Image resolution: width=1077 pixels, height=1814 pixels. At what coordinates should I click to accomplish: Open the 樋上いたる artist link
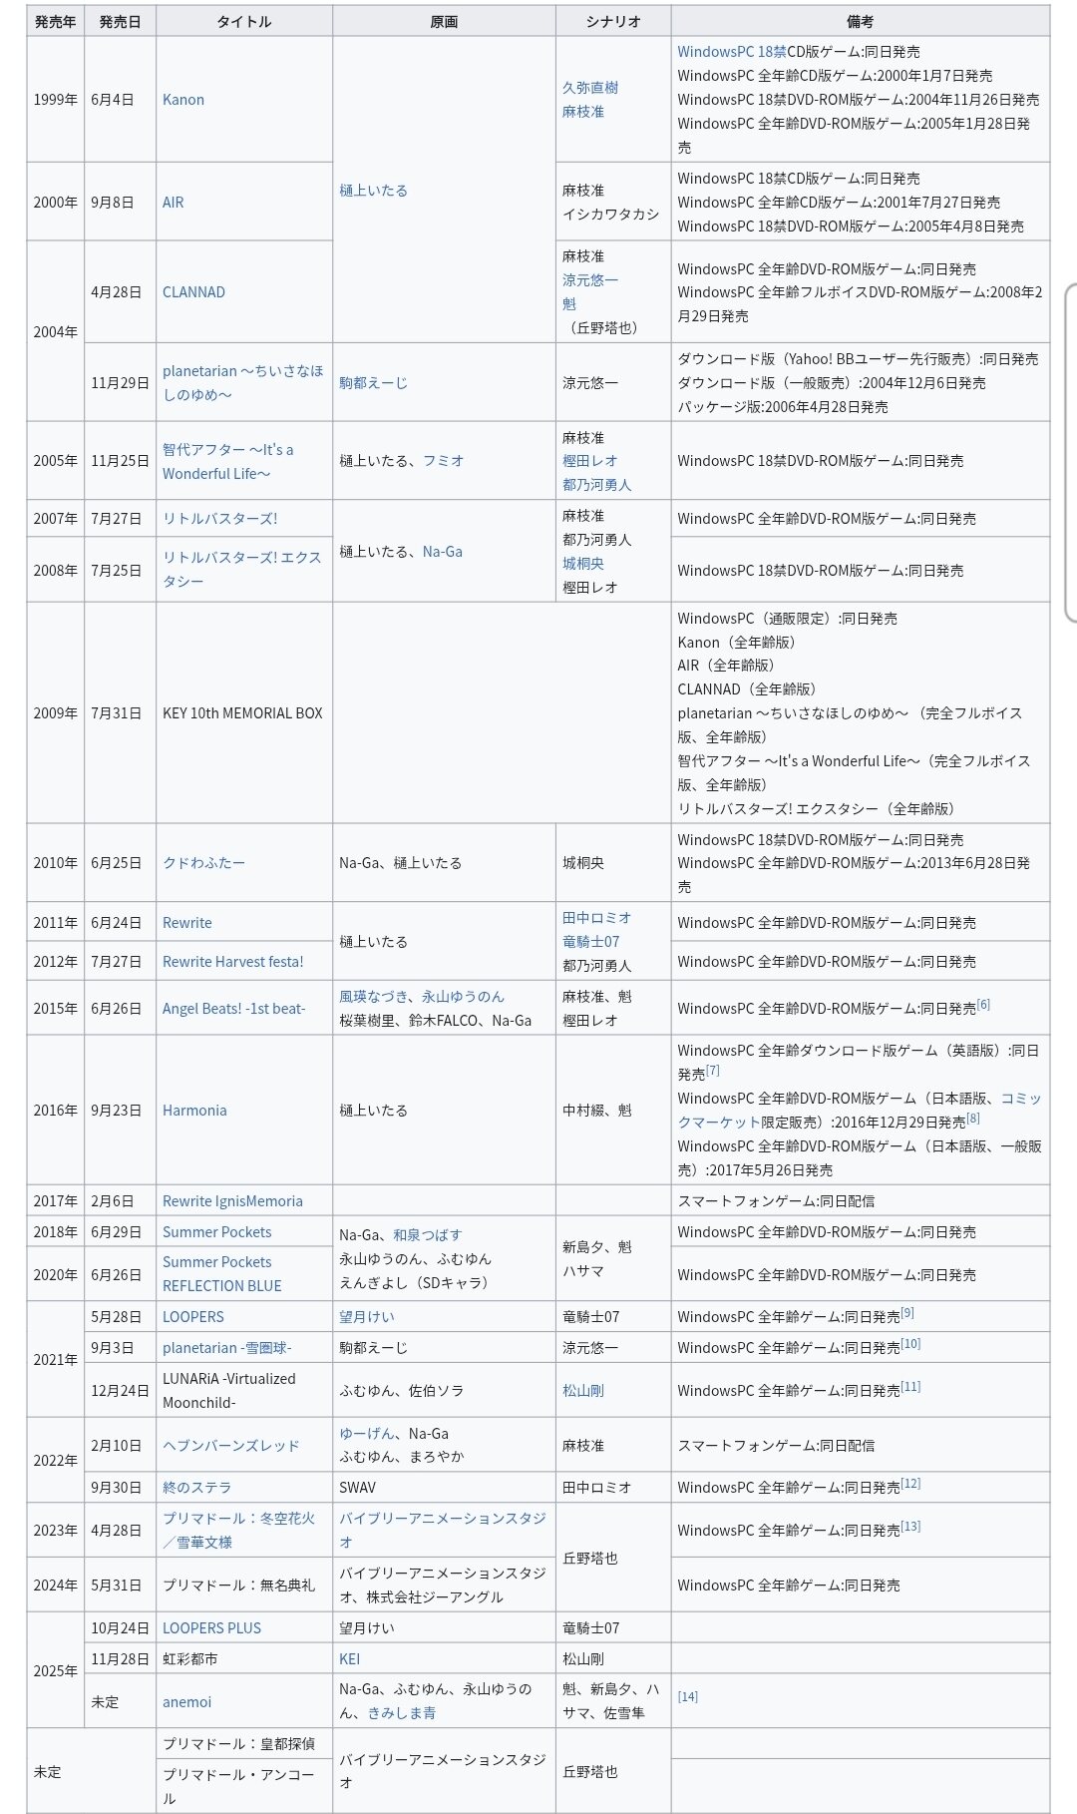tap(374, 191)
